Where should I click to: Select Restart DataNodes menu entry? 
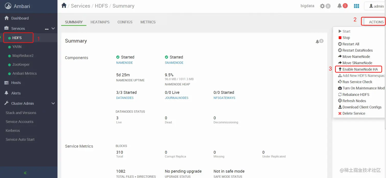coord(357,50)
